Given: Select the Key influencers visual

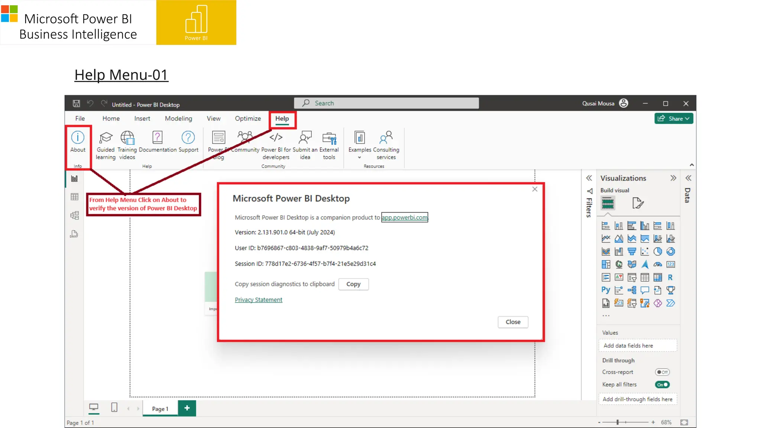Looking at the screenshot, I should coord(619,290).
